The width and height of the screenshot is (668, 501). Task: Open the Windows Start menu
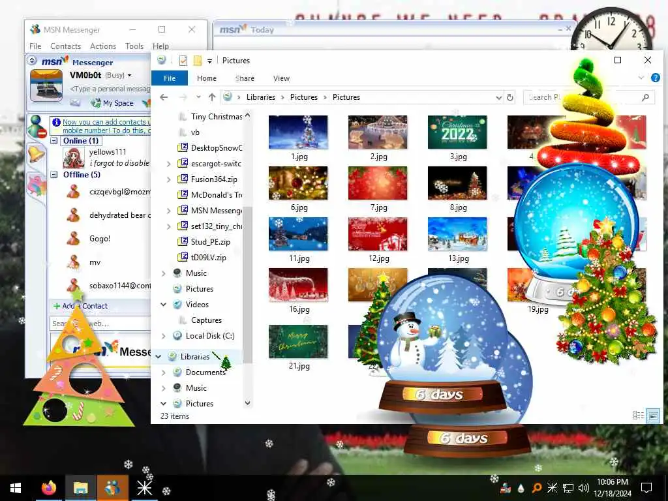16,488
